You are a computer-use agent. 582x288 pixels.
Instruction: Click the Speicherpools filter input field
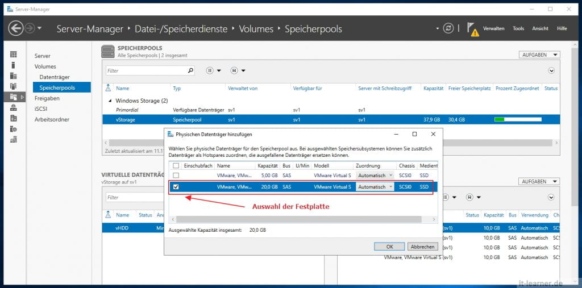(x=145, y=70)
